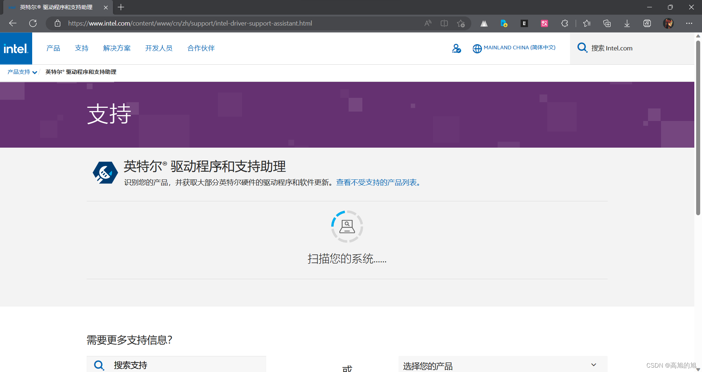Click globe region selector icon
Screen dimensions: 702x372
click(x=477, y=49)
